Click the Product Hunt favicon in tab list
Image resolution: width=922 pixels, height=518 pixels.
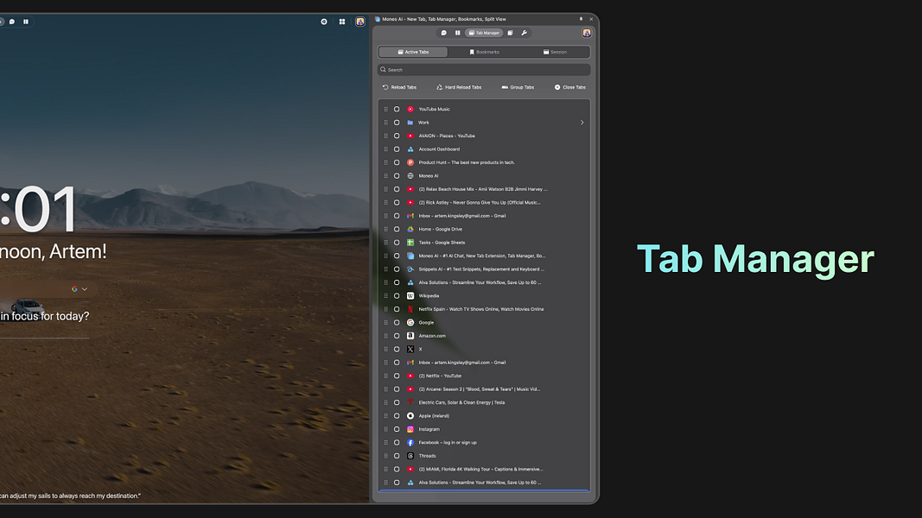pos(410,162)
